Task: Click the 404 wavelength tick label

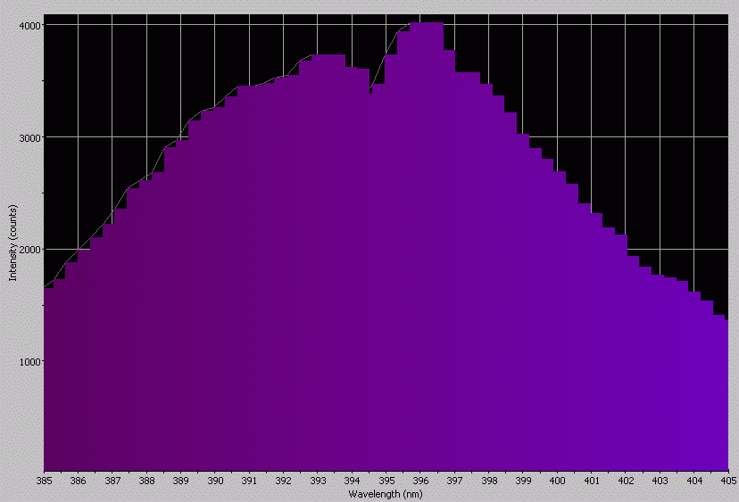Action: (694, 481)
